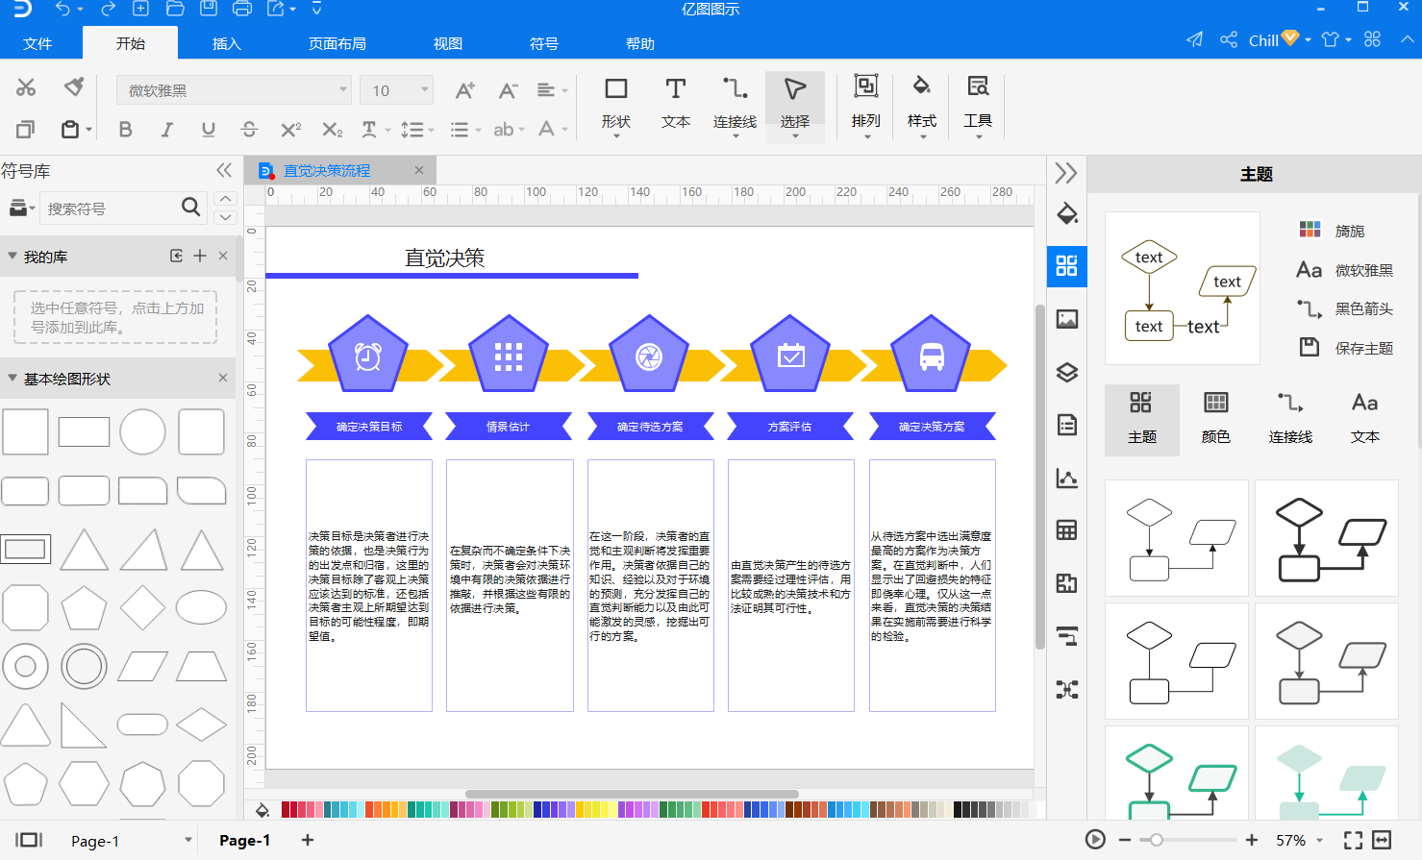Viewport: 1422px width, 860px height.
Task: Decrease font size with A- icon
Action: [509, 90]
